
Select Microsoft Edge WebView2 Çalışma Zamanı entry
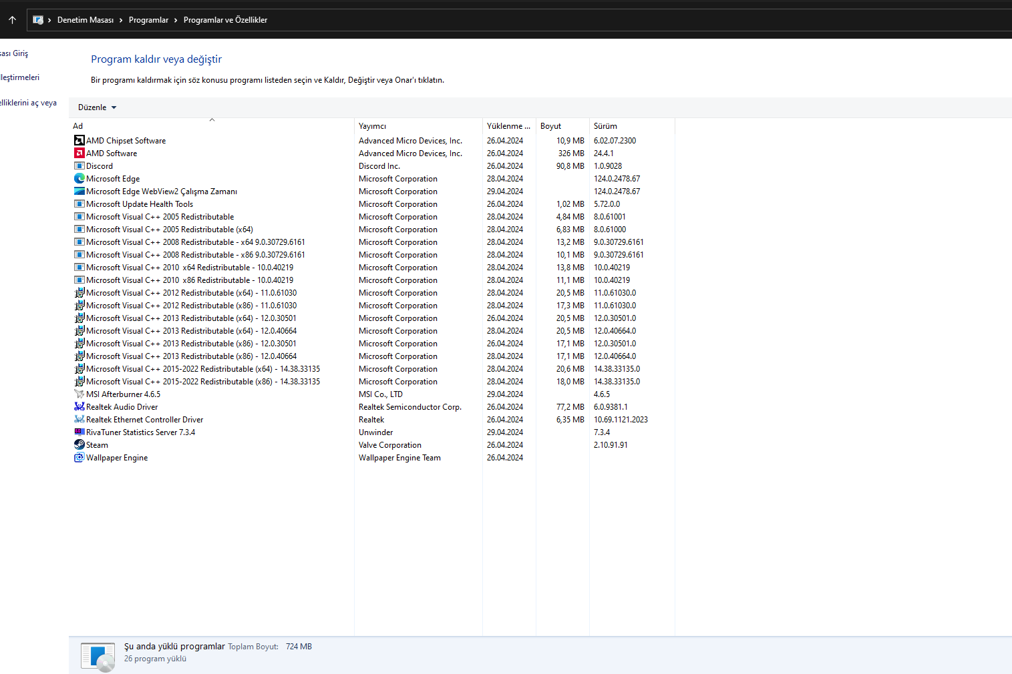(162, 192)
